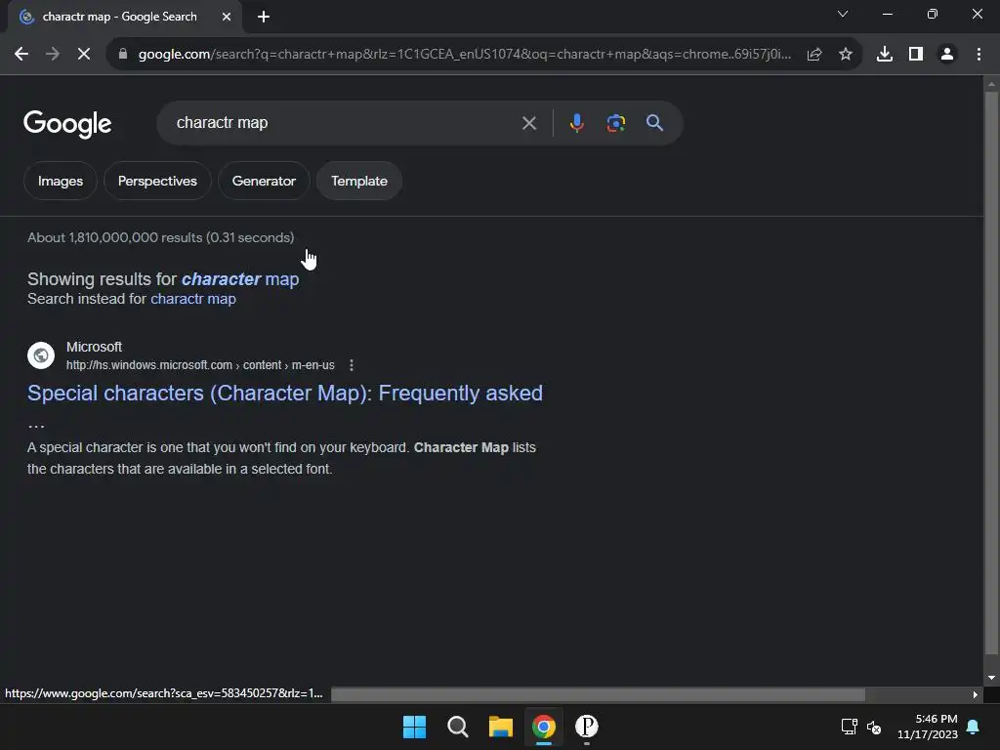Open notifications bell in taskbar
The height and width of the screenshot is (750, 1000).
click(x=974, y=727)
